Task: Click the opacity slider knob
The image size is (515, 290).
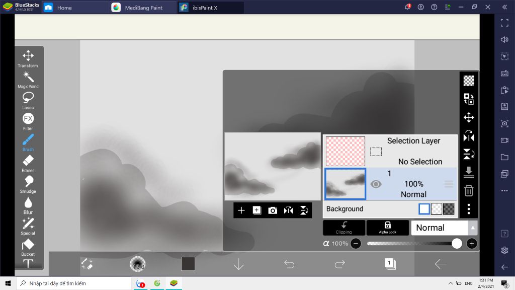Action: [x=457, y=244]
